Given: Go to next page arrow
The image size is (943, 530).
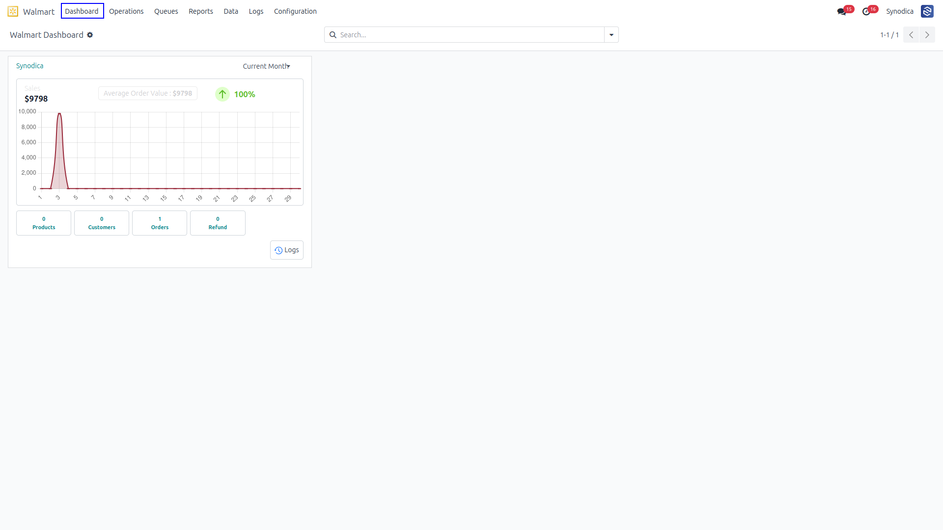Looking at the screenshot, I should click(x=927, y=35).
